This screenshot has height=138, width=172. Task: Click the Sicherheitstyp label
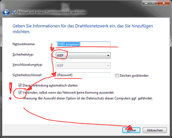pos(23,54)
